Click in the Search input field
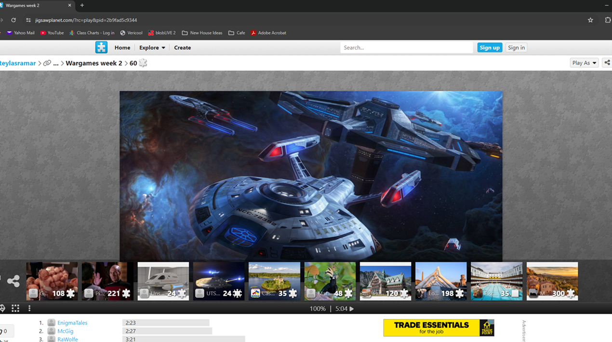 [406, 48]
